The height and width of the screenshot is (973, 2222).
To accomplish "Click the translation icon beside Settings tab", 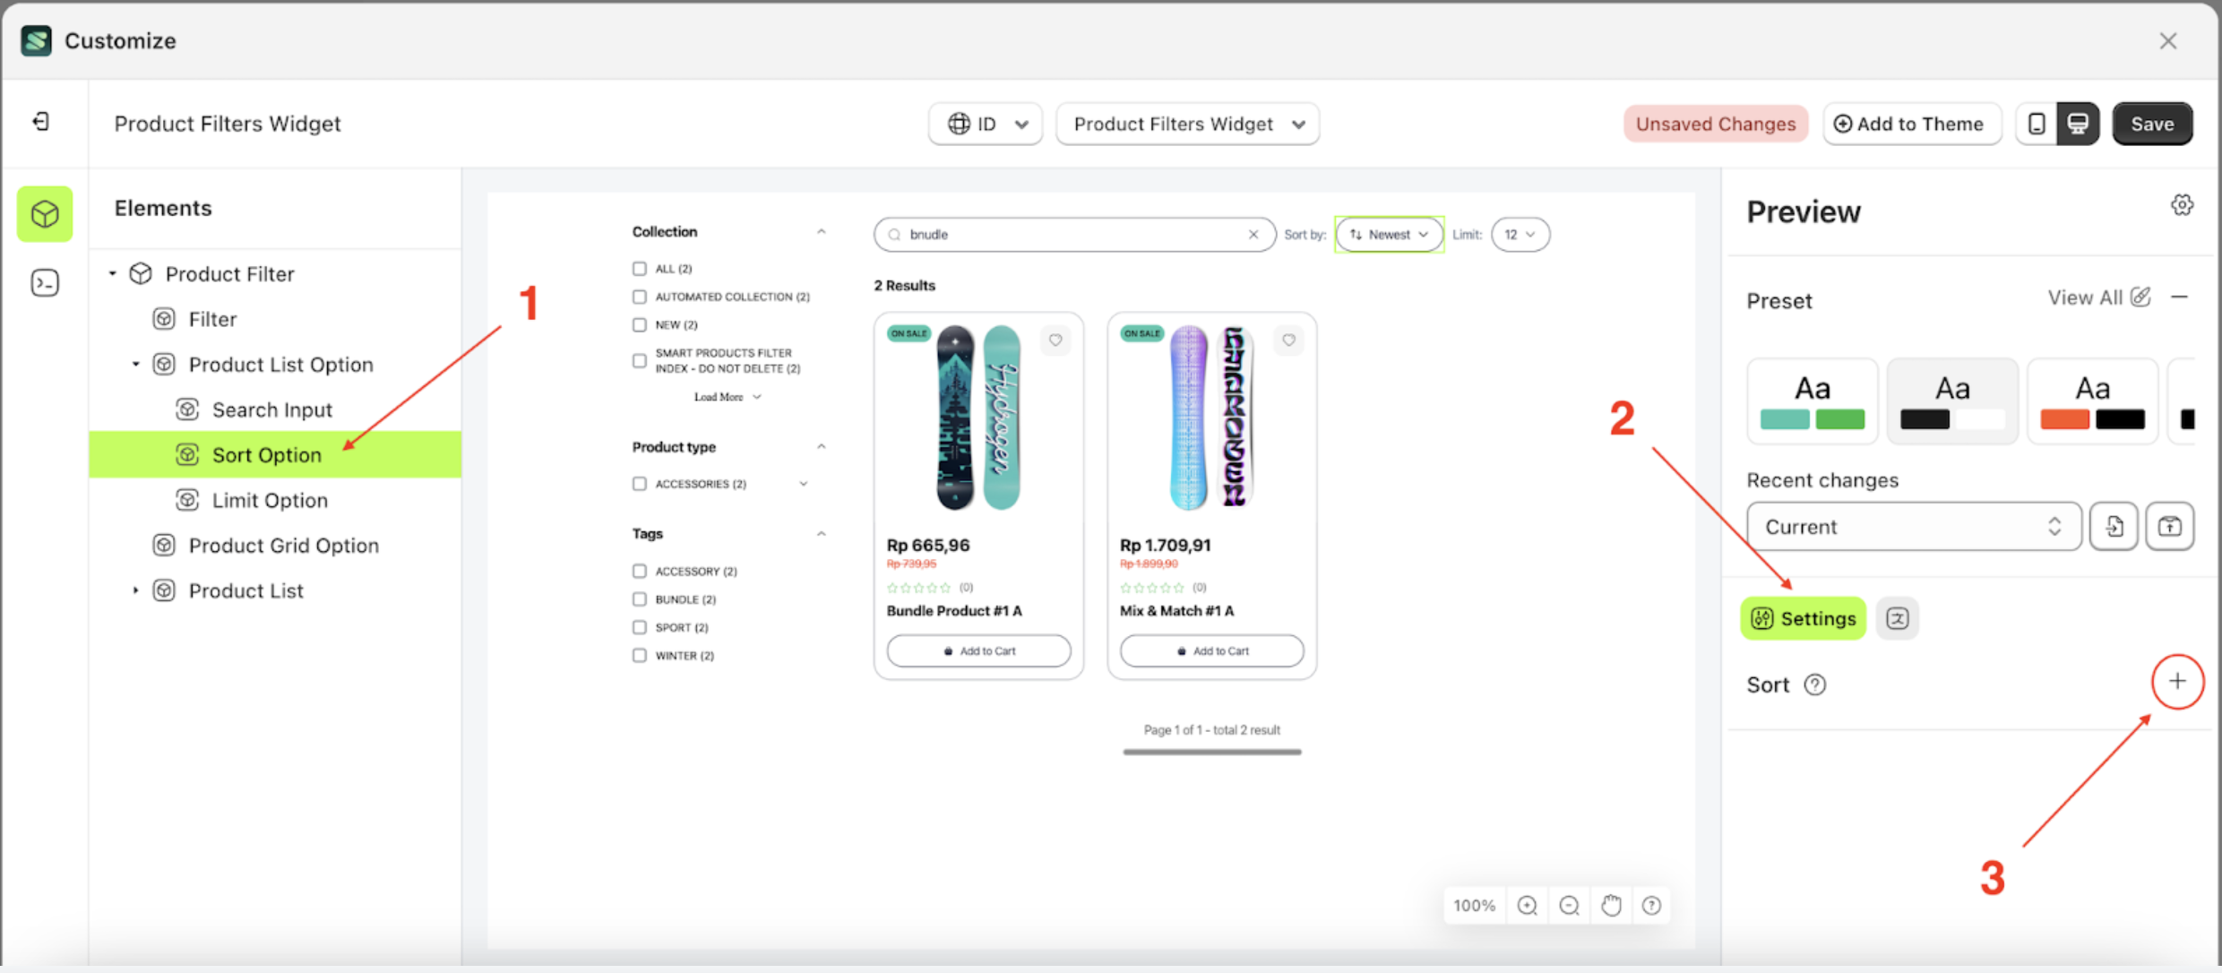I will (x=1897, y=618).
